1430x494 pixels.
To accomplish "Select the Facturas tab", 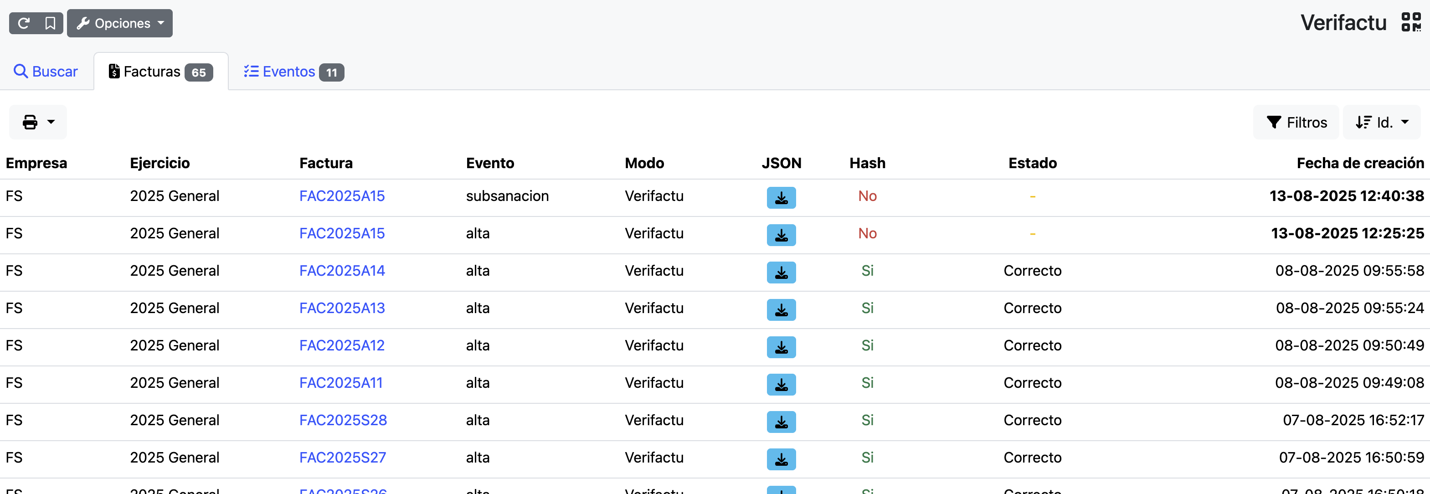I will [x=160, y=72].
